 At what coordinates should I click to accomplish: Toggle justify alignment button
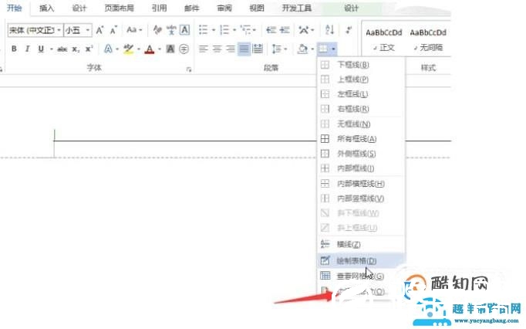244,49
